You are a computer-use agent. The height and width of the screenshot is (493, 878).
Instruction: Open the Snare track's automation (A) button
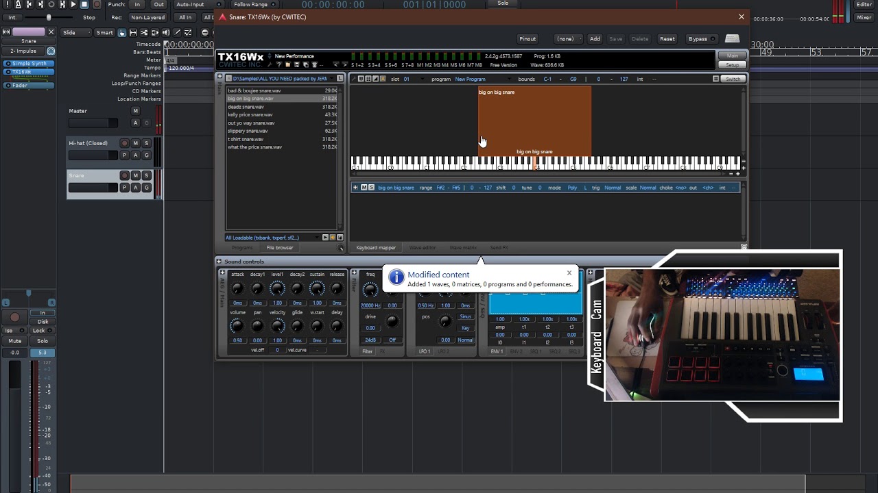pyautogui.click(x=135, y=188)
